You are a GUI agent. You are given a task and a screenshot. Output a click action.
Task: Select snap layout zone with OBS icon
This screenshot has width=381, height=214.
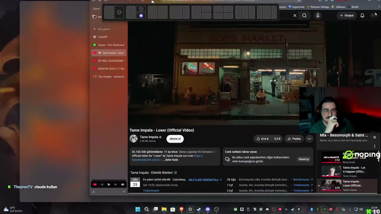pos(119,12)
